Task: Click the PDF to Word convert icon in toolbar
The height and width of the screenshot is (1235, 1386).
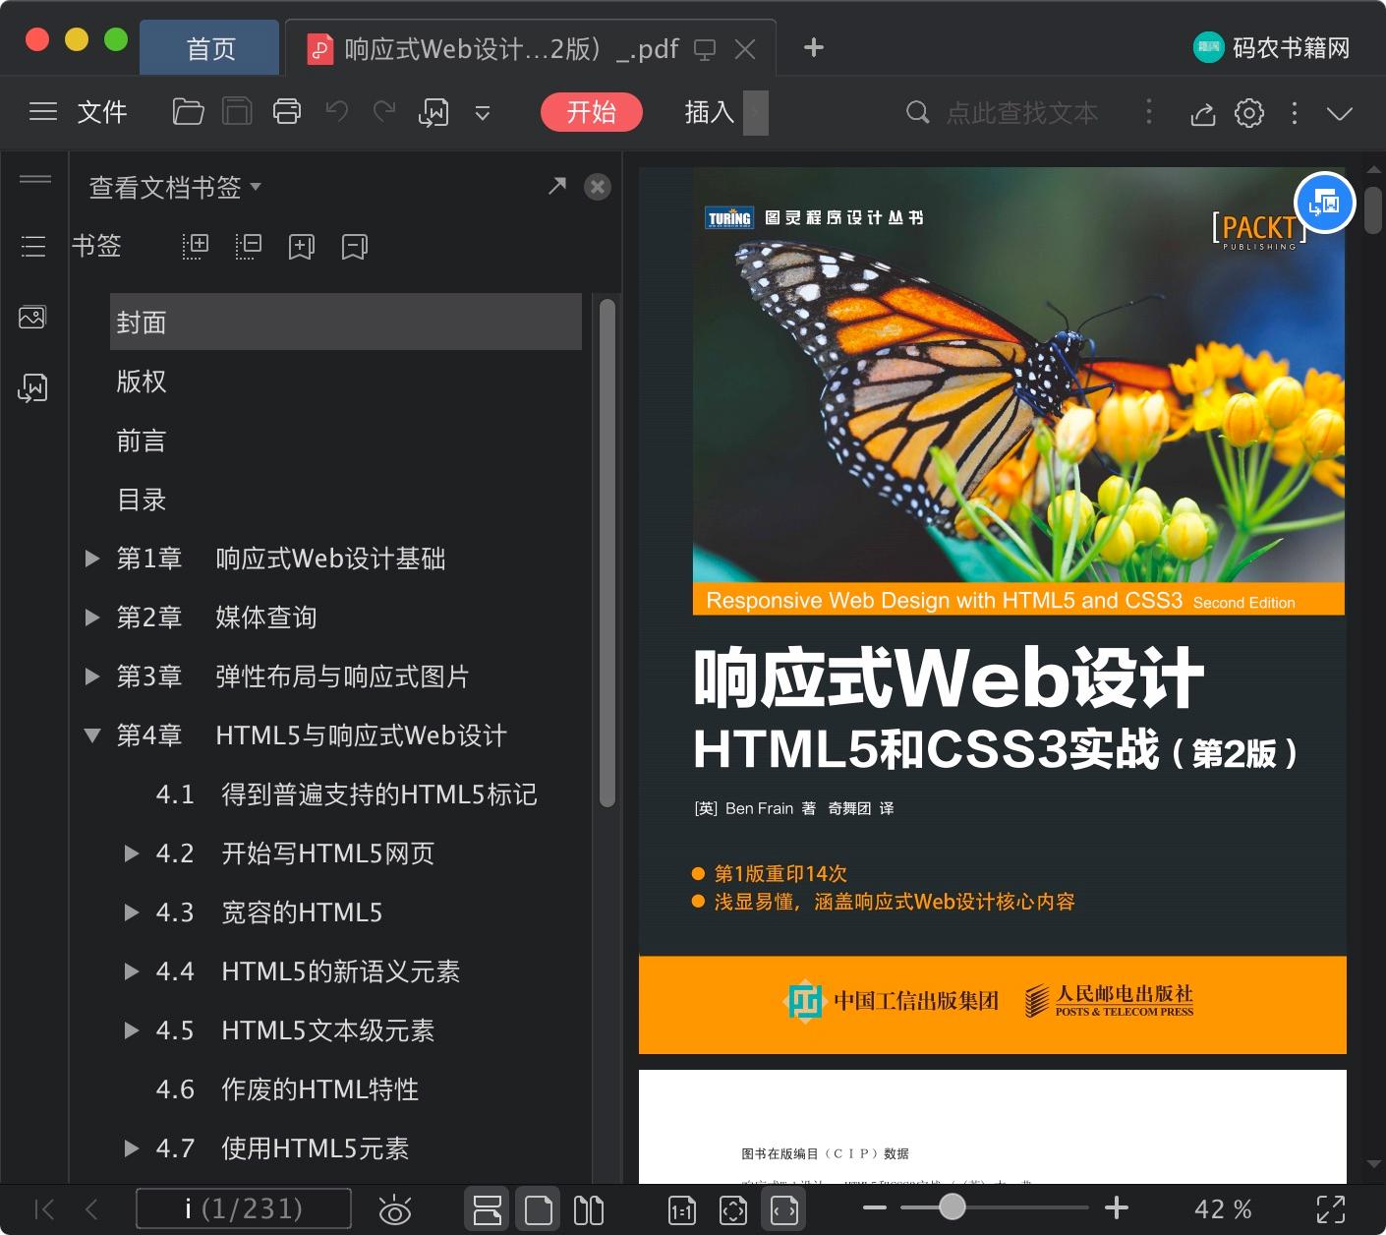Action: [433, 113]
